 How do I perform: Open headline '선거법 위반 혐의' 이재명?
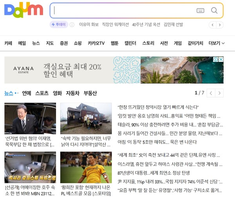pos(30,141)
